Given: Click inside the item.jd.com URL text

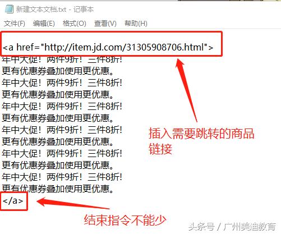Looking at the screenshot, I should click(x=124, y=47).
